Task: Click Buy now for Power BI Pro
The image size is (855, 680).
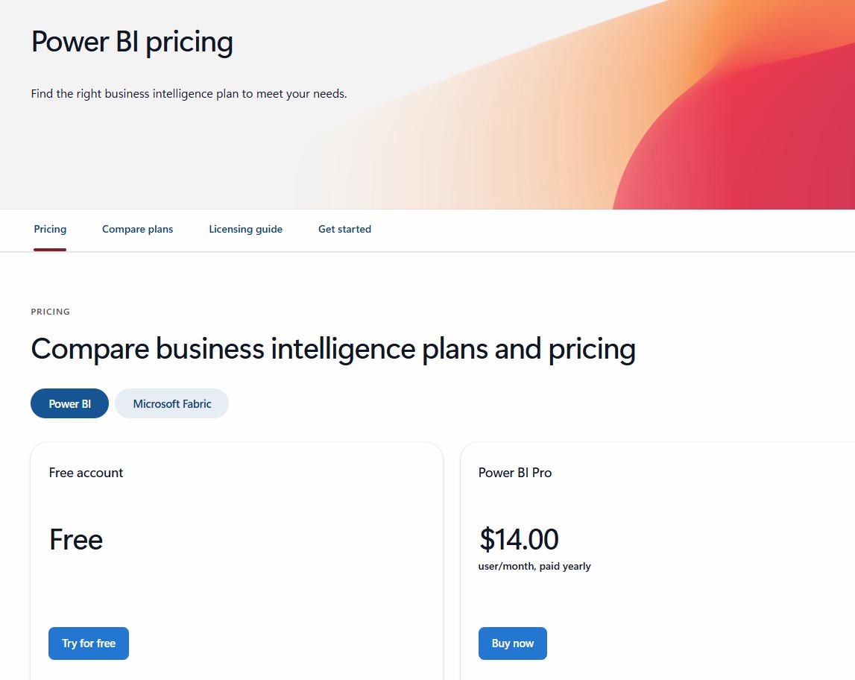Action: click(512, 643)
